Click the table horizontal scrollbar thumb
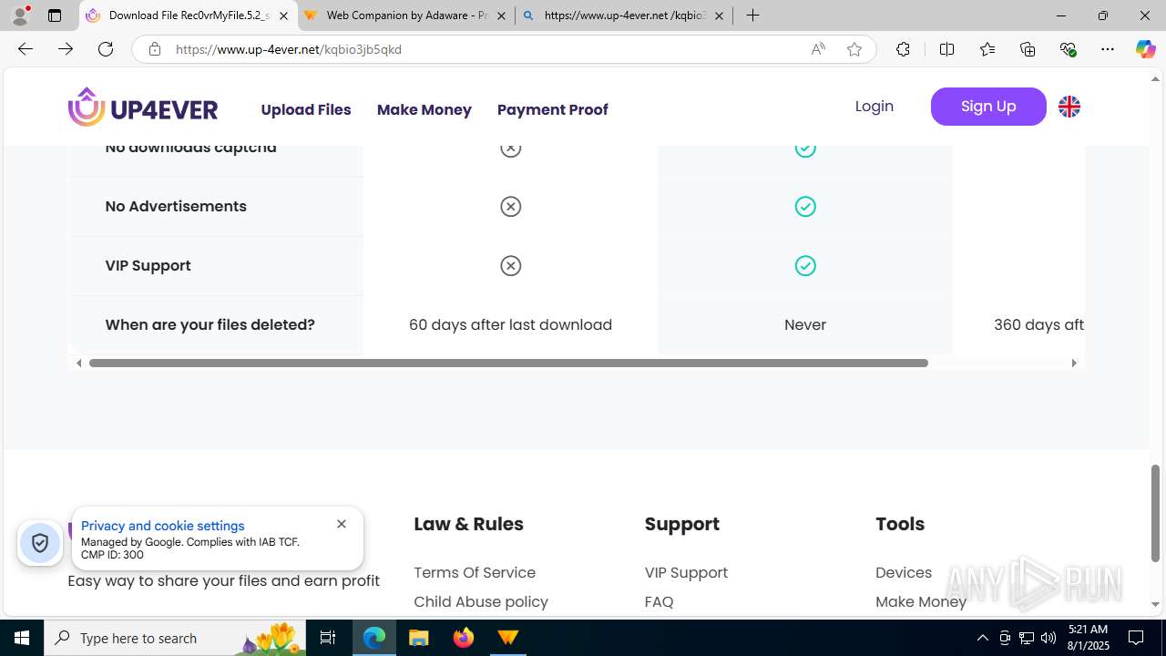 508,363
